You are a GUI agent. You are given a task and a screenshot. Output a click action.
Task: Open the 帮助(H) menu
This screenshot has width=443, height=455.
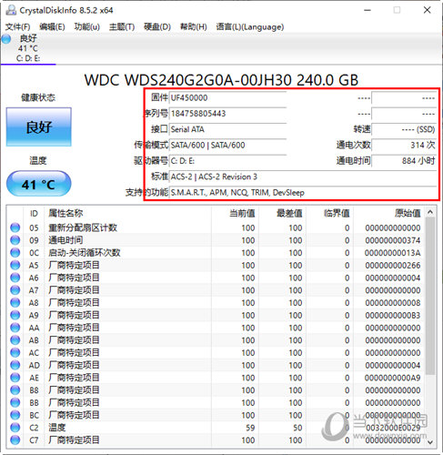click(193, 27)
